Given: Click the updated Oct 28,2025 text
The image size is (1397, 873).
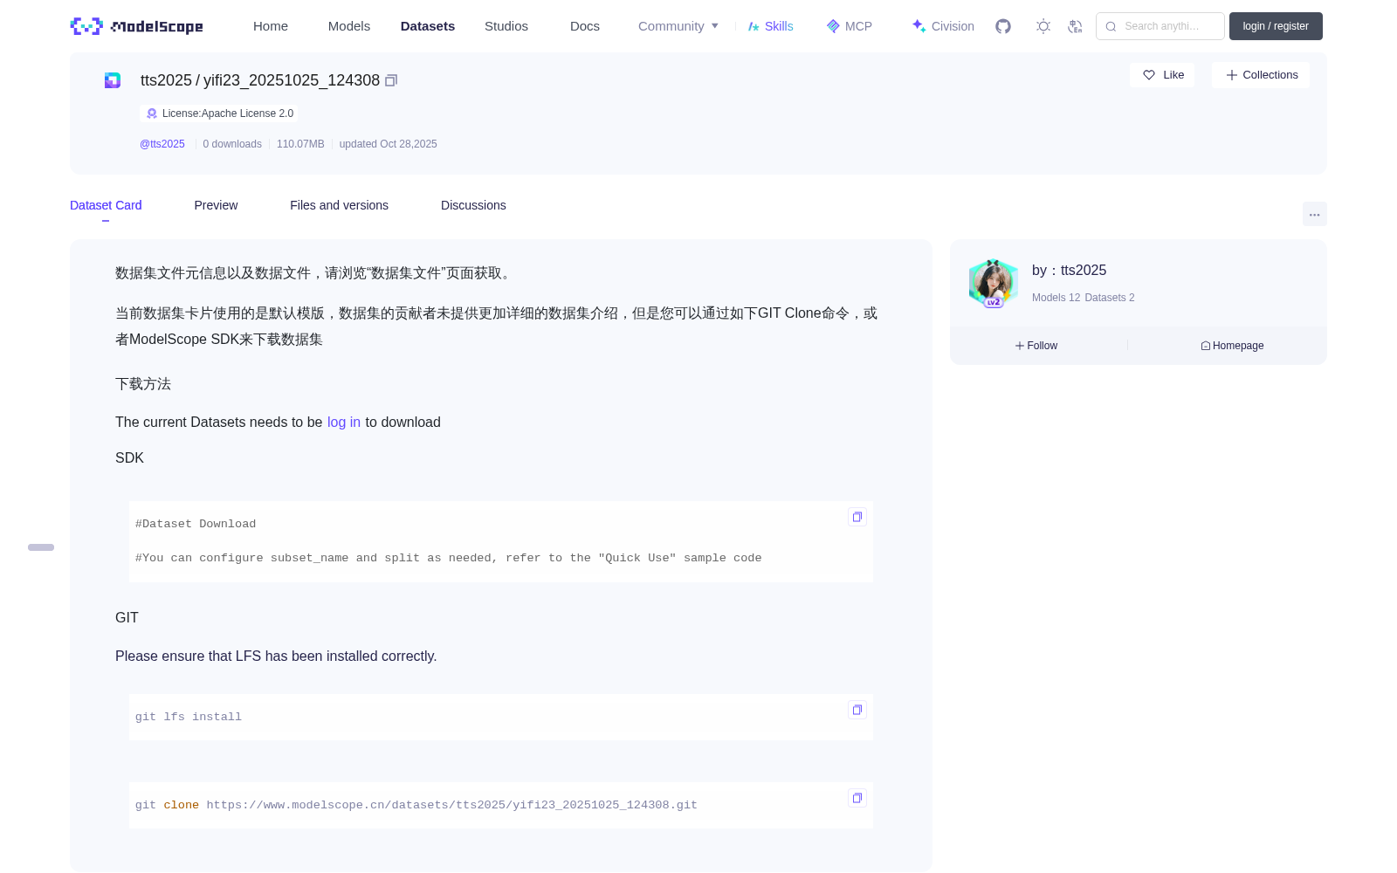Looking at the screenshot, I should [389, 144].
